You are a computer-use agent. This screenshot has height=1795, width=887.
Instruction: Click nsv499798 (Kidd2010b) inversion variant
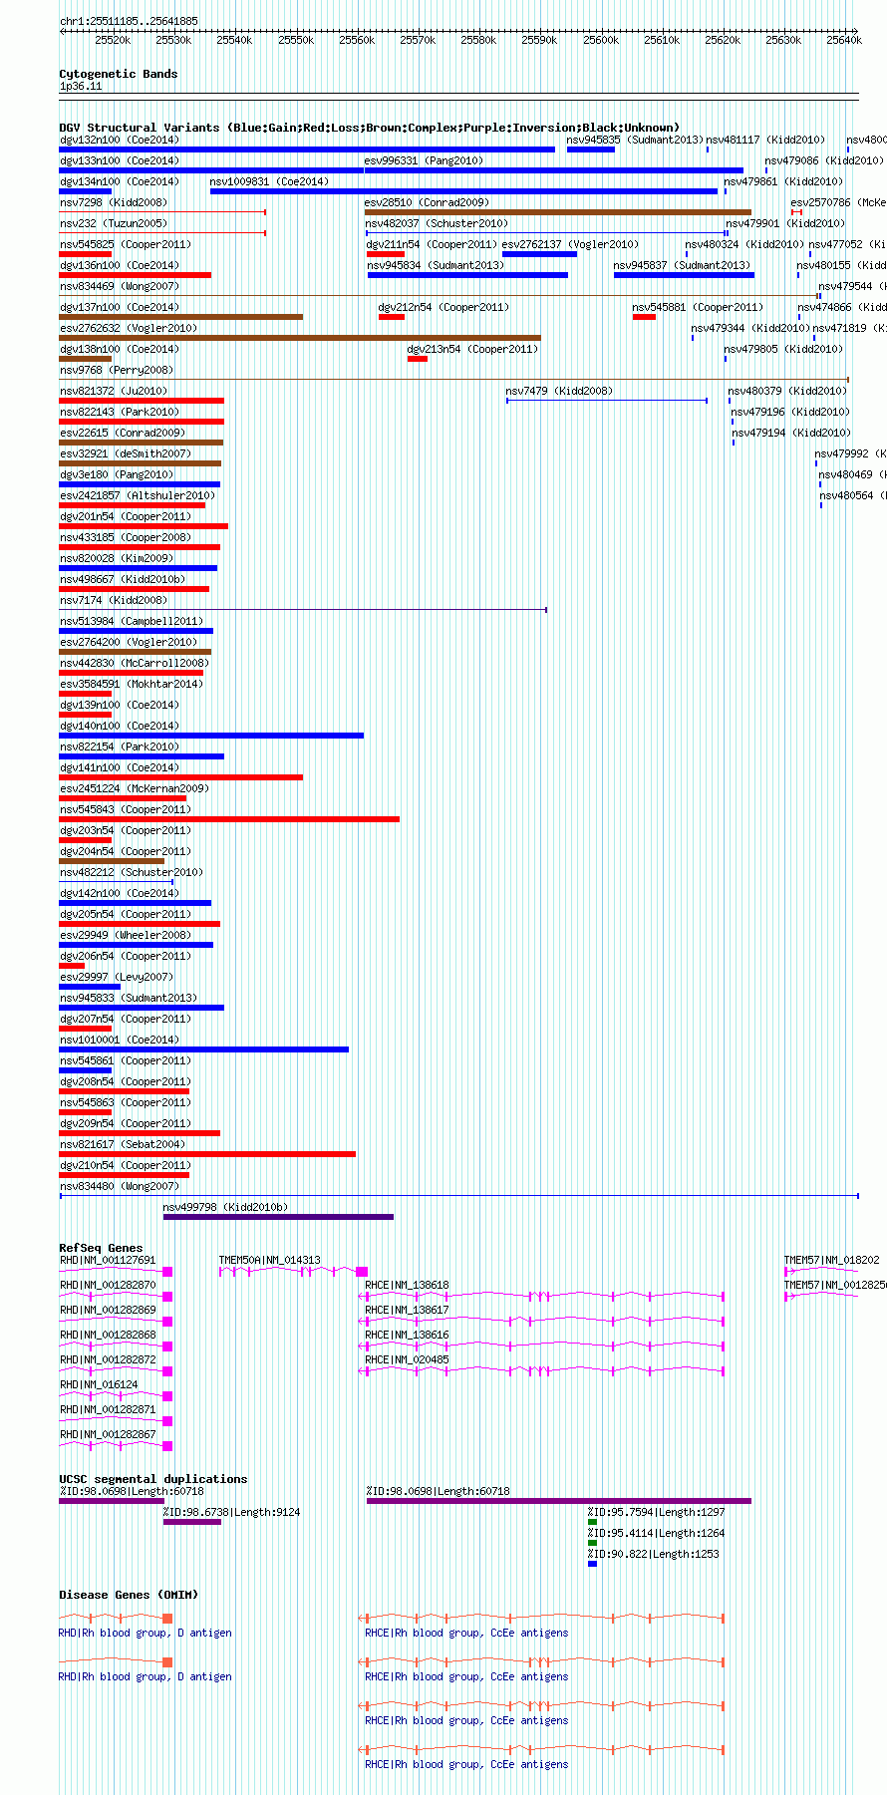[x=278, y=1216]
